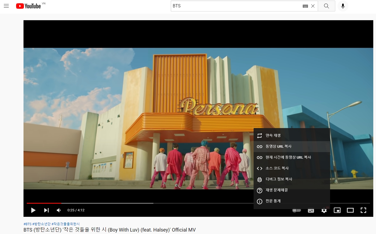
Task: Enable the miniplayer
Action: click(337, 210)
